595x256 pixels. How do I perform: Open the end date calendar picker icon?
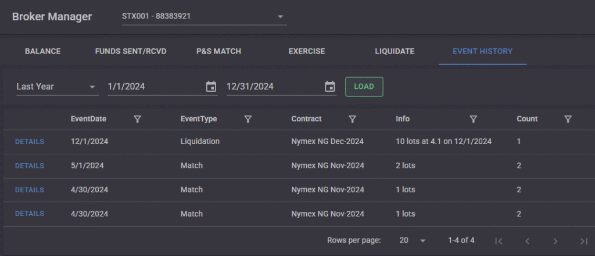(x=329, y=86)
